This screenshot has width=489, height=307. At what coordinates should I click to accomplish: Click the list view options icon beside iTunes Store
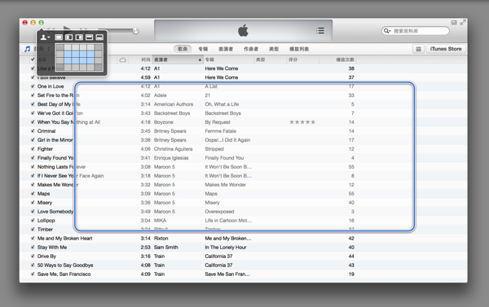[x=419, y=49]
